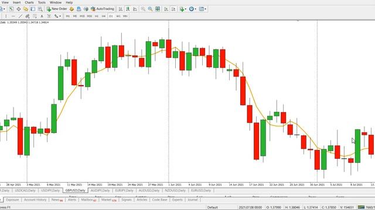Open the Mailbox terminal tab
Screen dimensions: 375x210
[x=88, y=199]
